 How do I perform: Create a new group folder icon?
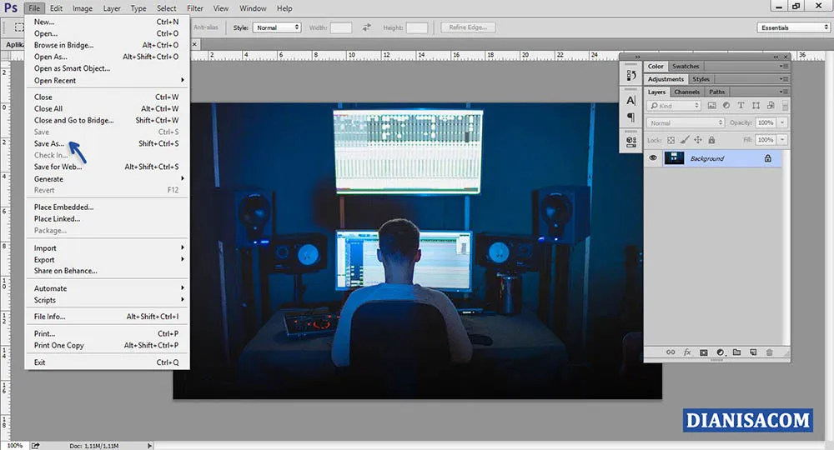pyautogui.click(x=736, y=352)
